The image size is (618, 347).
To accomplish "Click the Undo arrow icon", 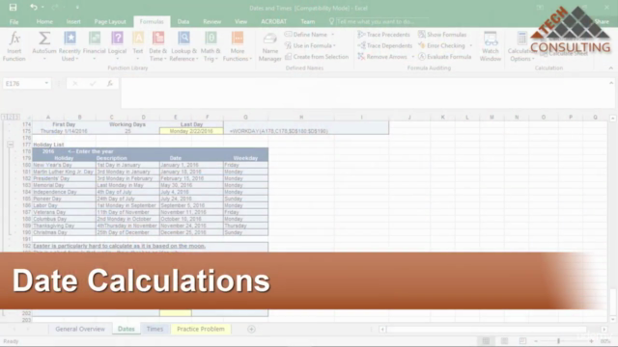I will tap(34, 7).
